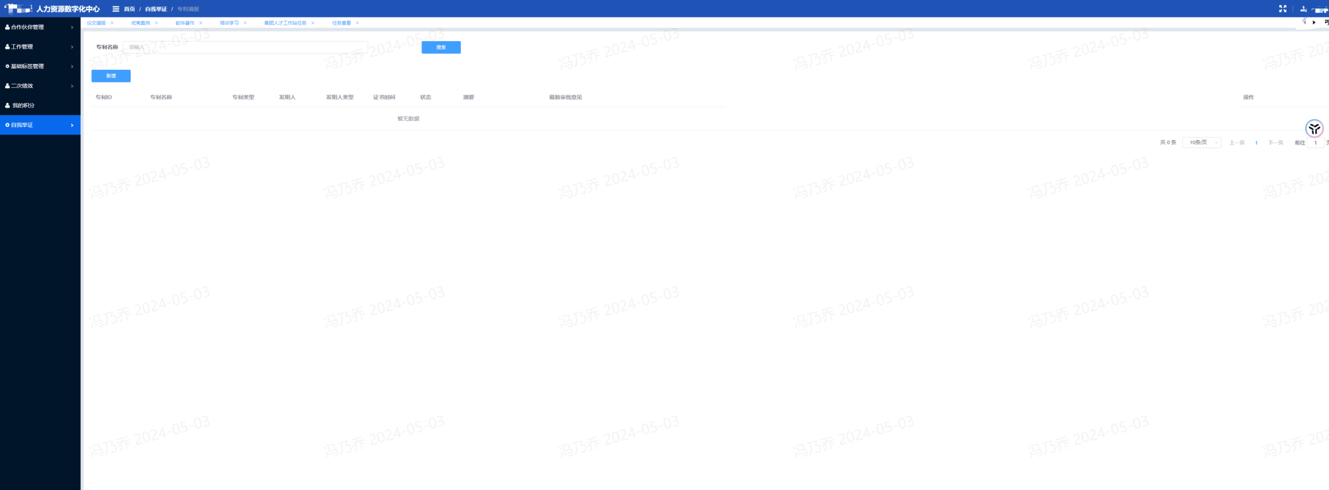
Task: Open 二次绩效 menu item
Action: pos(40,86)
